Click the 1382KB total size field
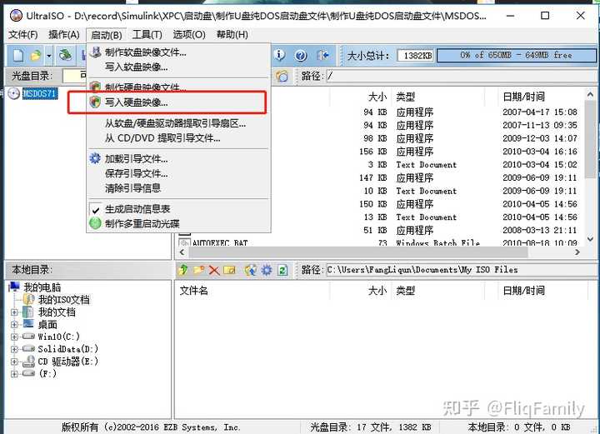Screen dimensions: 600x434 [416, 56]
